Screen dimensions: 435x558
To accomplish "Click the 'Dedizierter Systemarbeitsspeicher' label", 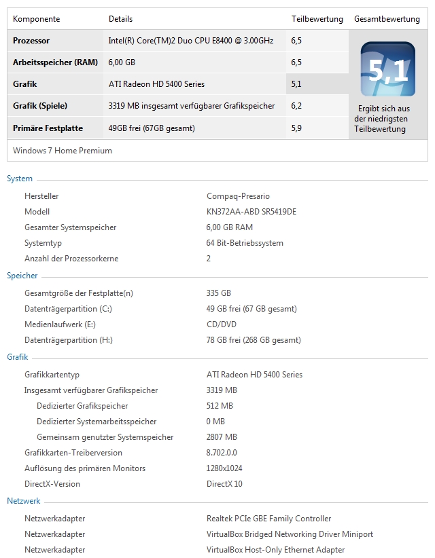I will [97, 422].
